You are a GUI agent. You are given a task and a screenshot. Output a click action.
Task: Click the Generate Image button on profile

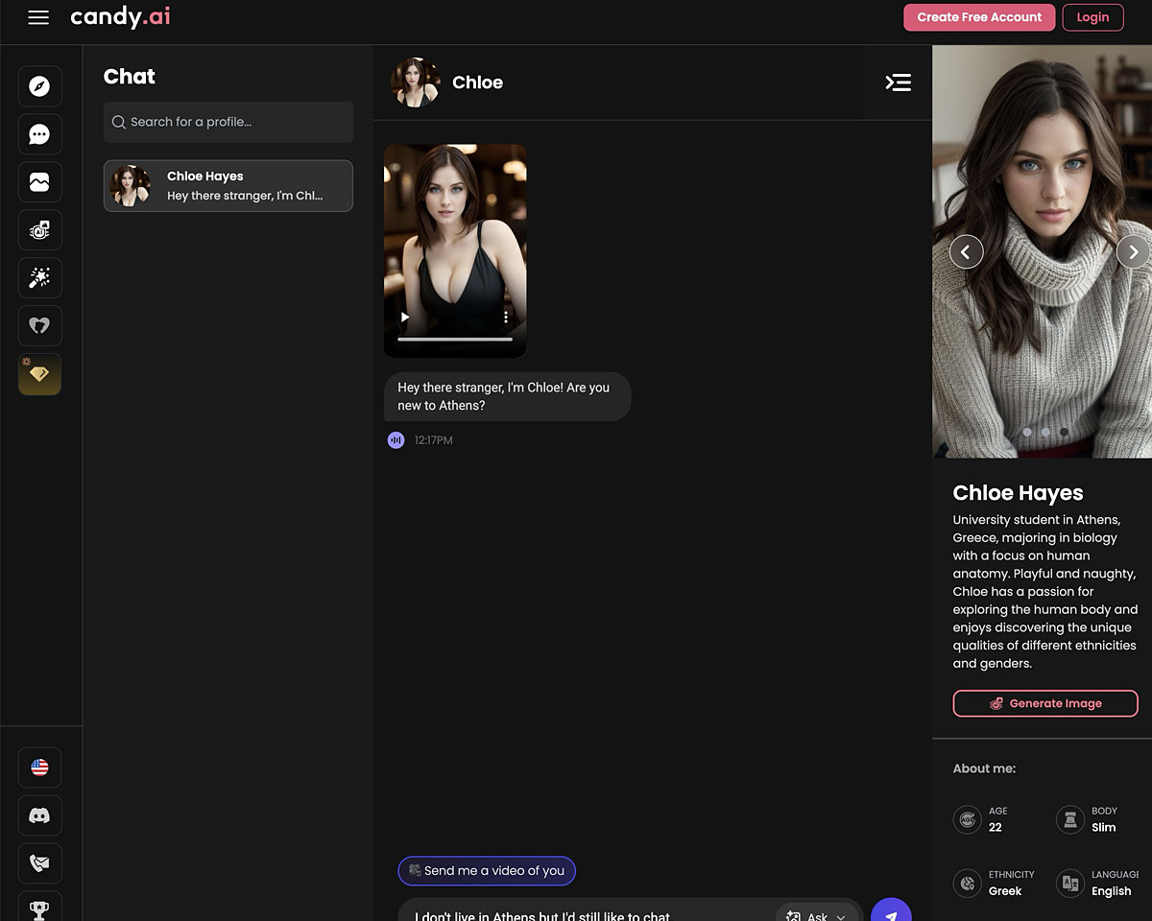[1045, 703]
